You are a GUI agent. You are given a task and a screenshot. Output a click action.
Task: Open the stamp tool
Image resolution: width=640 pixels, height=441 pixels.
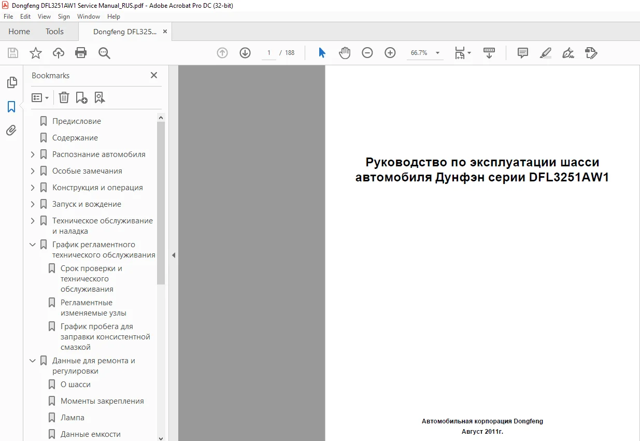(591, 53)
